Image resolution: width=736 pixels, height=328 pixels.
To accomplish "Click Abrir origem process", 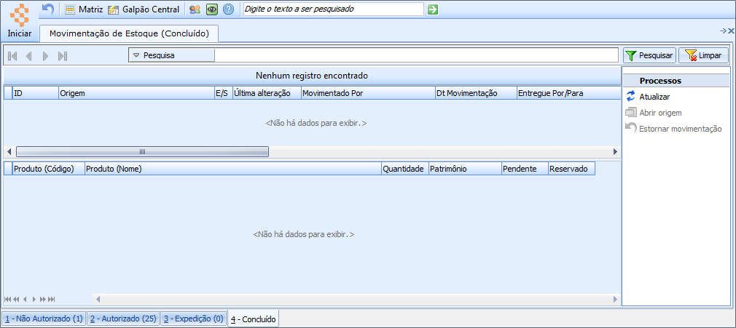I will point(654,113).
